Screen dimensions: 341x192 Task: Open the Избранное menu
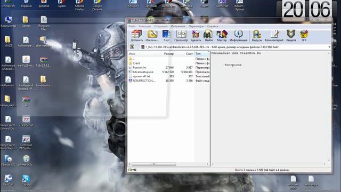[x=178, y=26]
